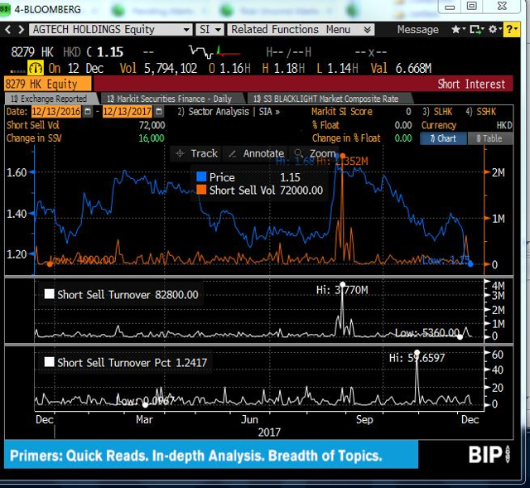Go forward with the right arrow
The height and width of the screenshot is (488, 530).
[x=21, y=30]
